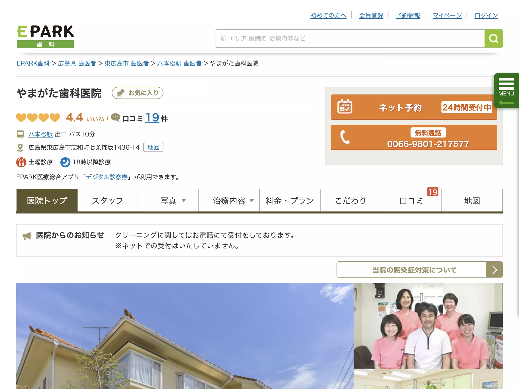Open the 19 reviews count link
Screen dimensions: 519x389
click(152, 118)
